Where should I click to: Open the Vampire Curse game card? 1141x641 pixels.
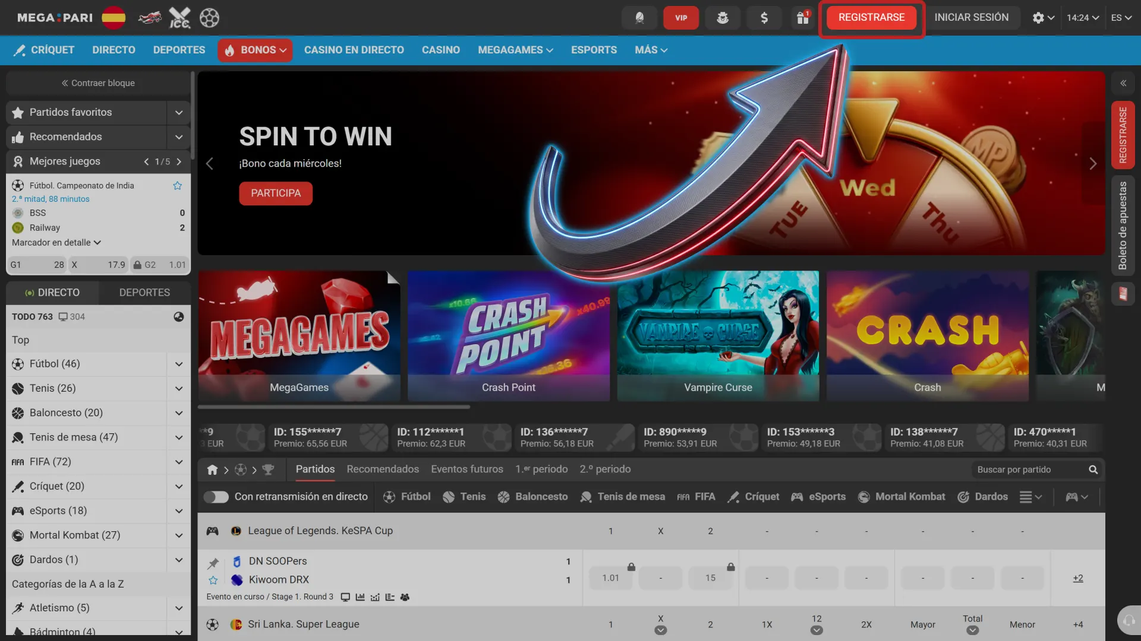click(x=718, y=336)
